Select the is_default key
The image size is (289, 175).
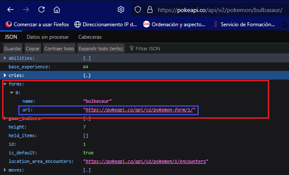coord(22,153)
